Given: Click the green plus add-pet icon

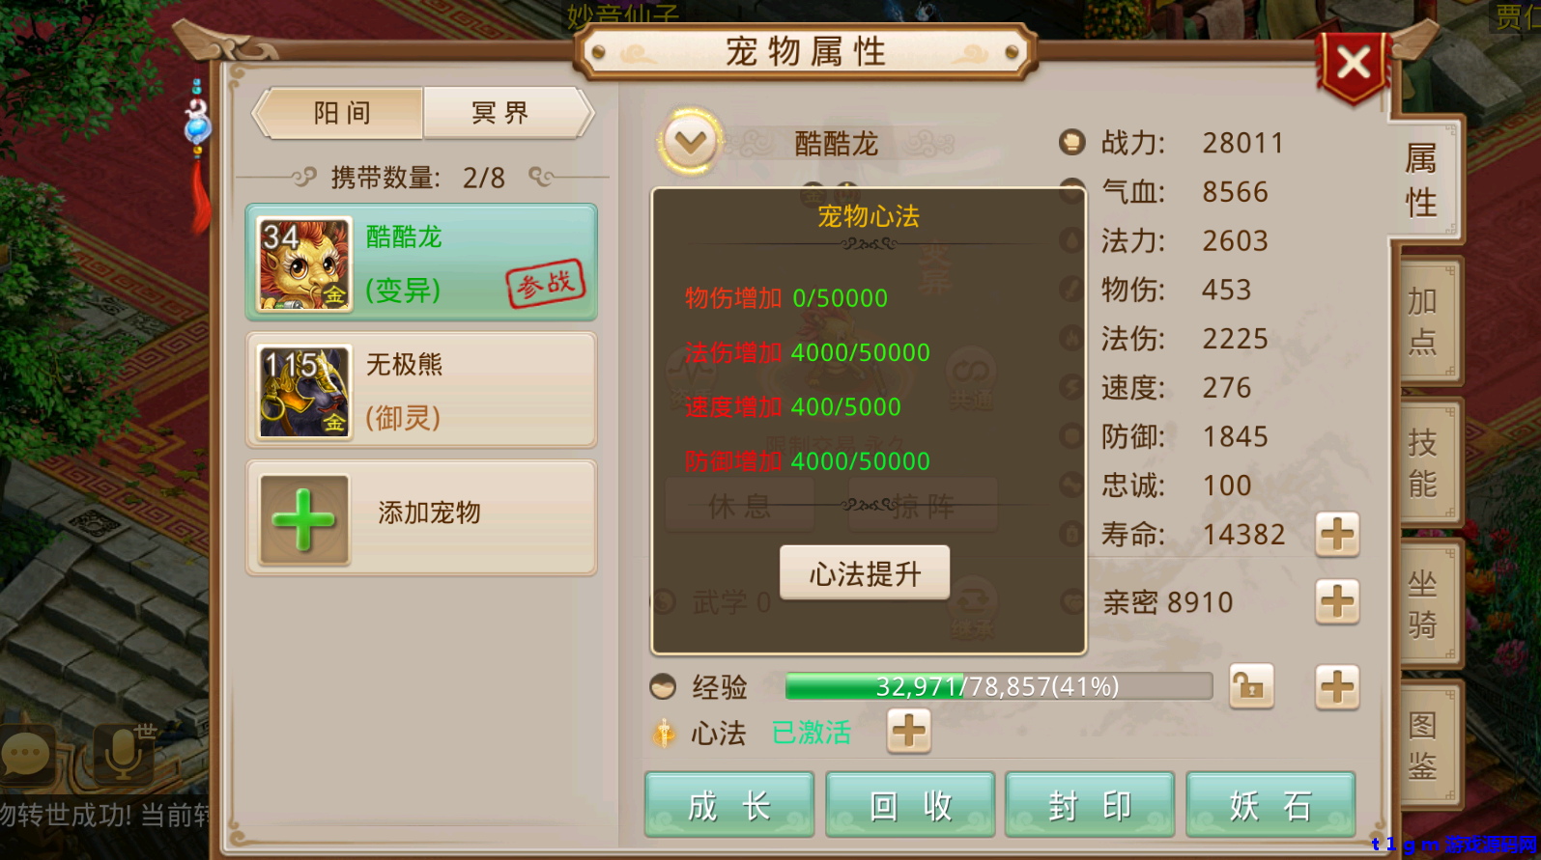Looking at the screenshot, I should pos(303,519).
